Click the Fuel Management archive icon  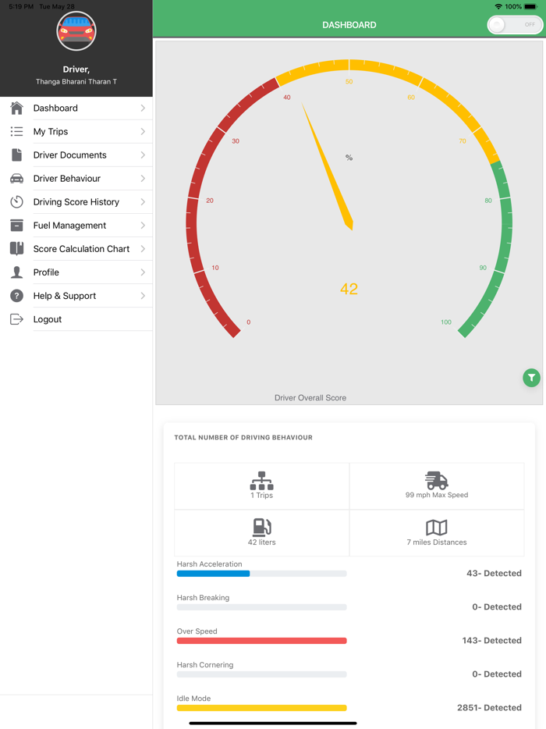(x=16, y=226)
